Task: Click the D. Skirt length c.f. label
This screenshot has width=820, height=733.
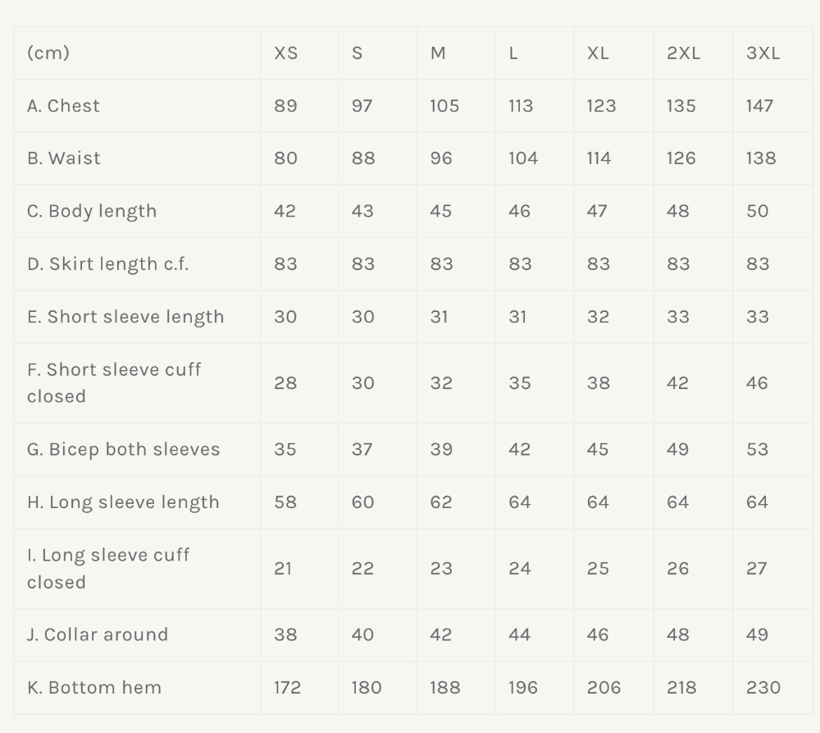Action: point(107,264)
